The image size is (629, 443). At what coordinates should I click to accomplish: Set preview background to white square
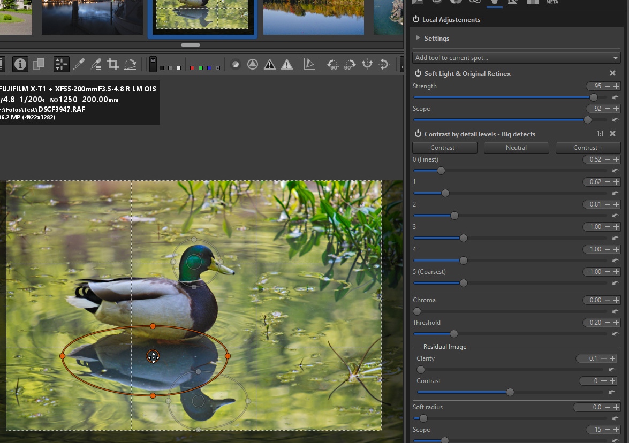179,68
